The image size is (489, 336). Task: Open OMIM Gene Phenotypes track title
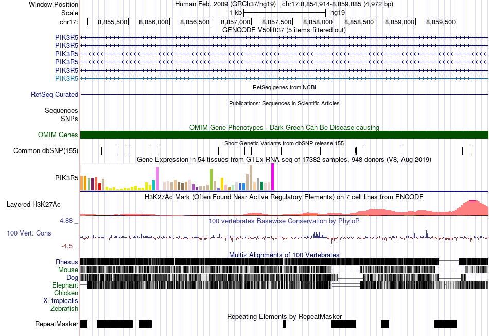(284, 127)
